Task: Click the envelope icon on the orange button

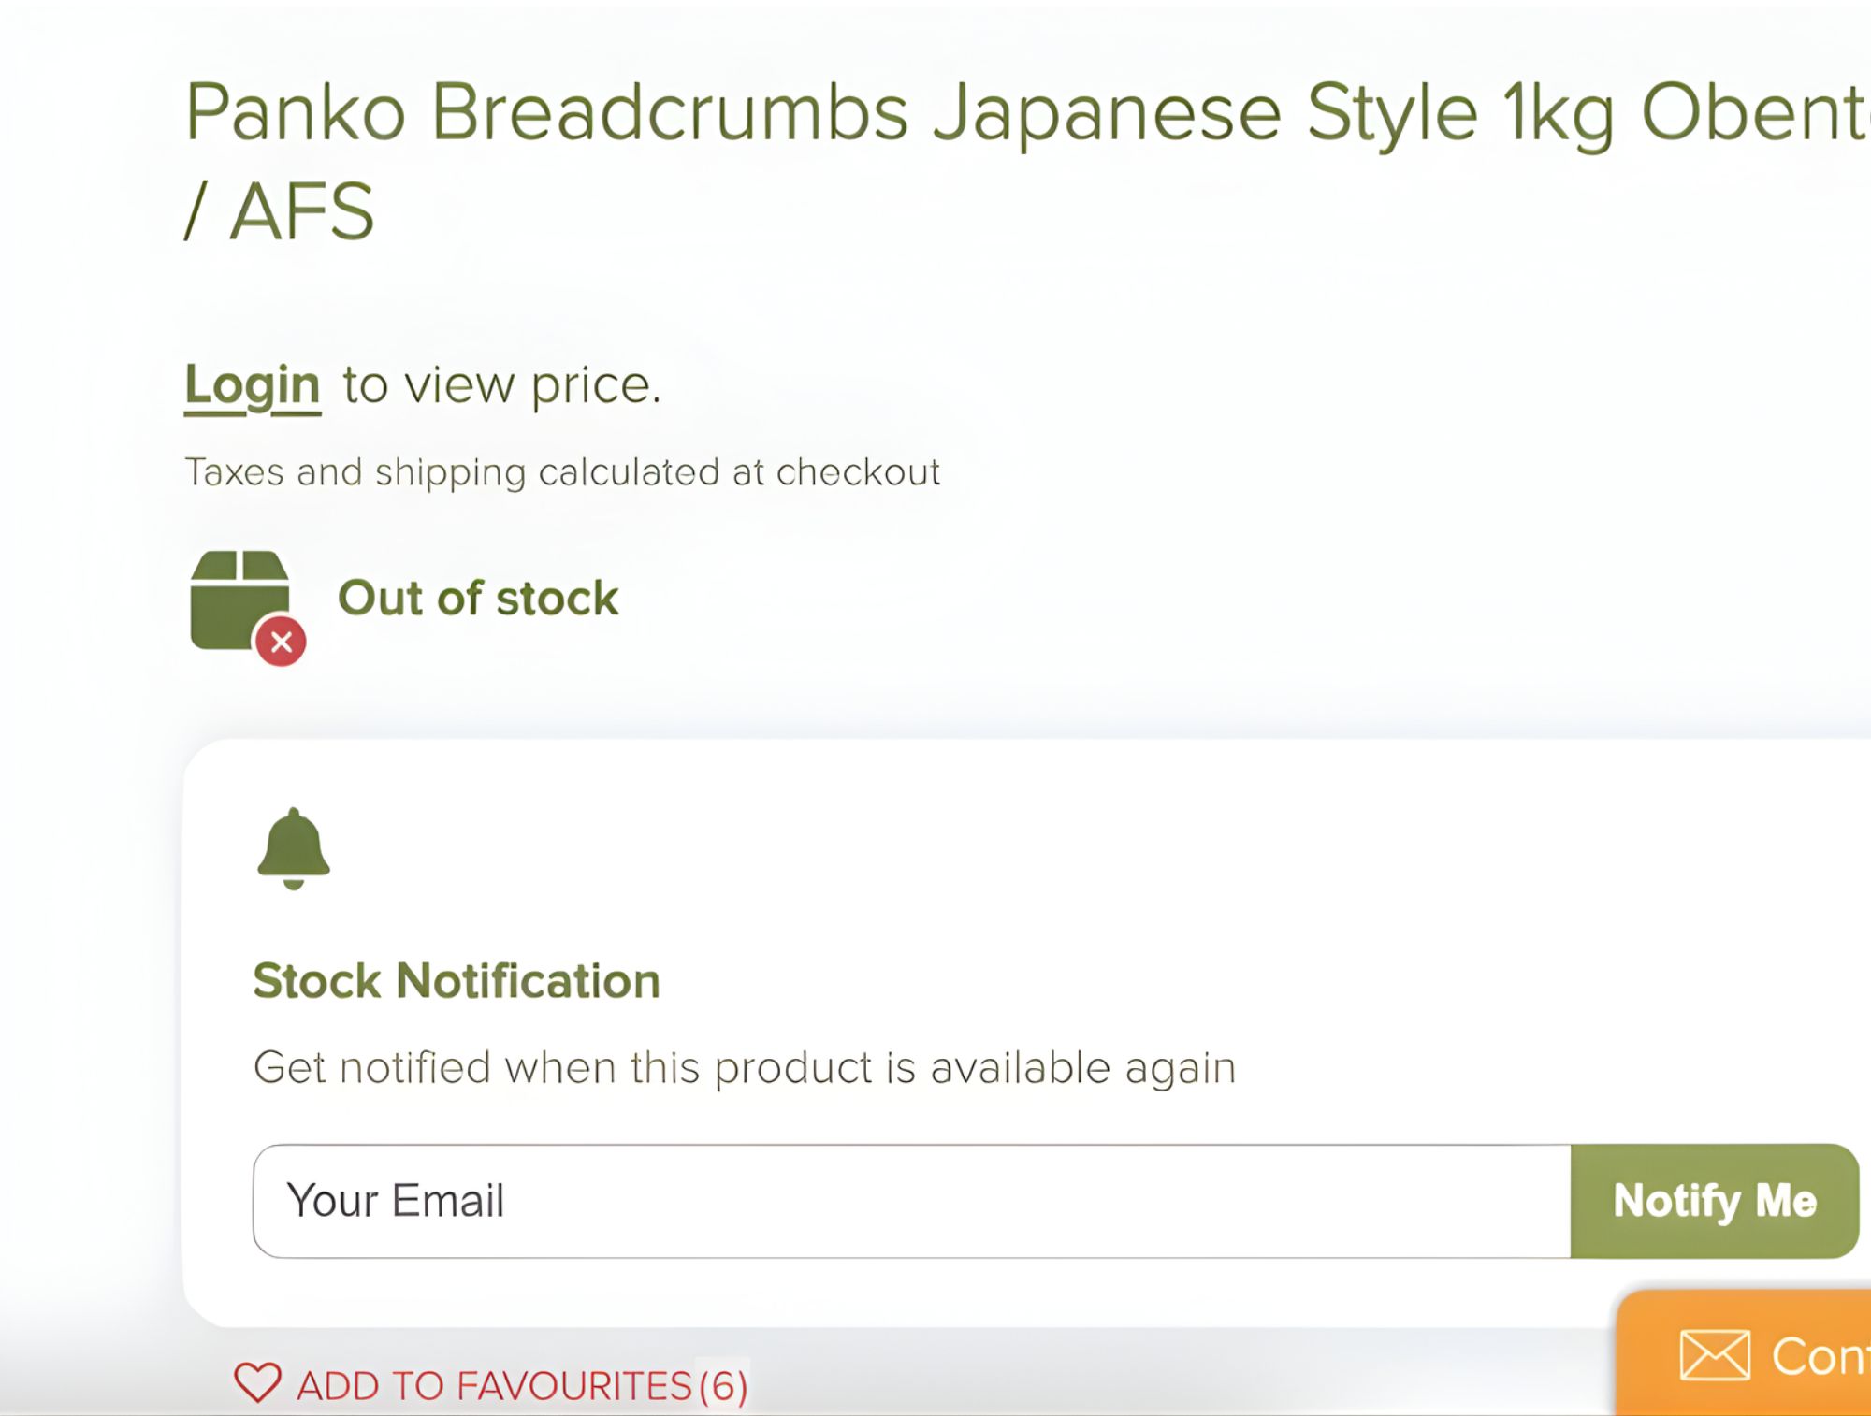Action: (1714, 1355)
